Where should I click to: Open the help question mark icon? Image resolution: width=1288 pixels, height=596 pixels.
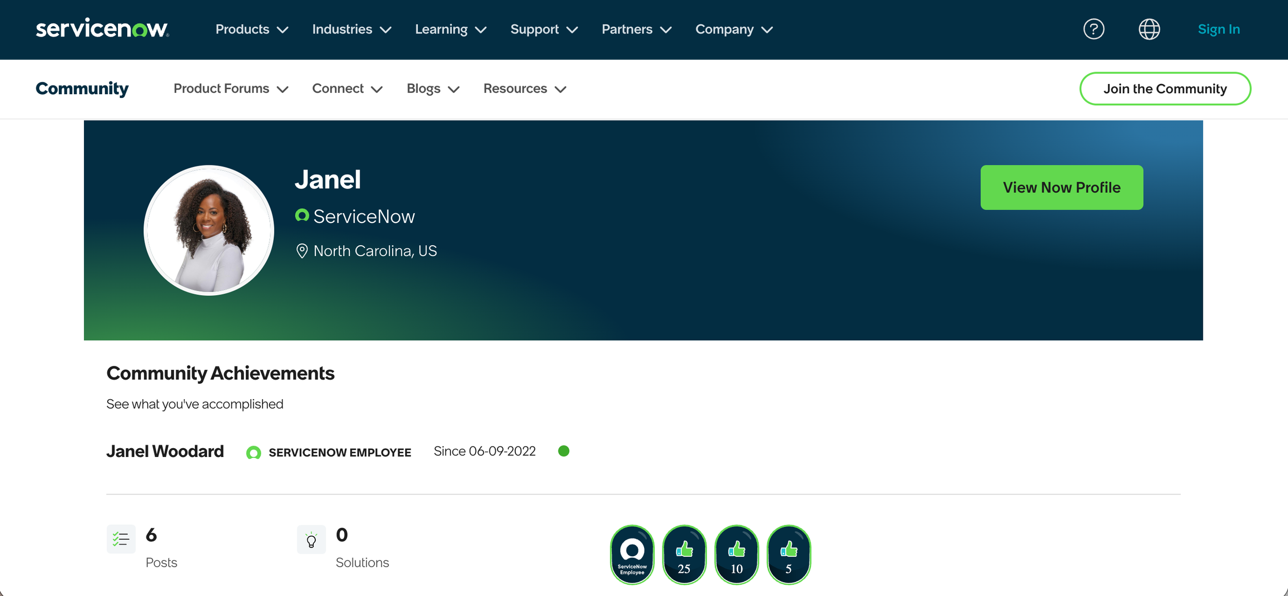pos(1093,29)
